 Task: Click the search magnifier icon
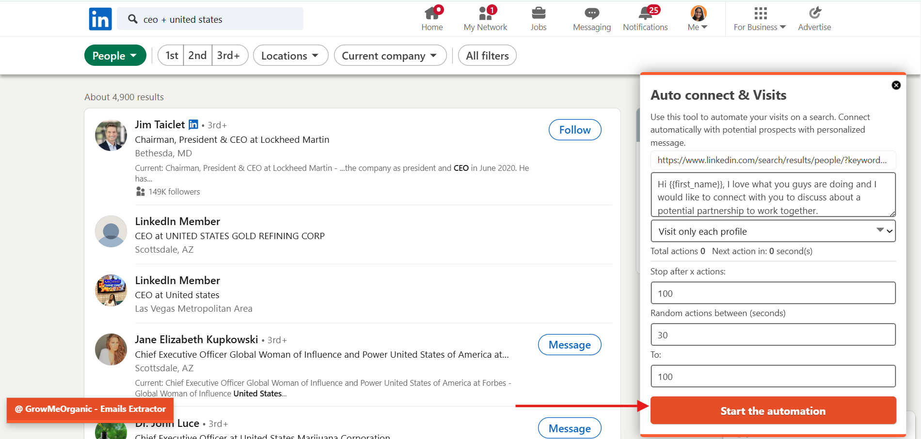132,19
